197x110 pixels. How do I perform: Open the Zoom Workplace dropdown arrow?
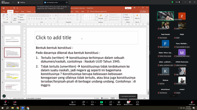tap(13, 2)
